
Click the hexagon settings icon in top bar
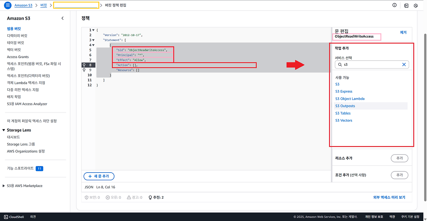416,5
